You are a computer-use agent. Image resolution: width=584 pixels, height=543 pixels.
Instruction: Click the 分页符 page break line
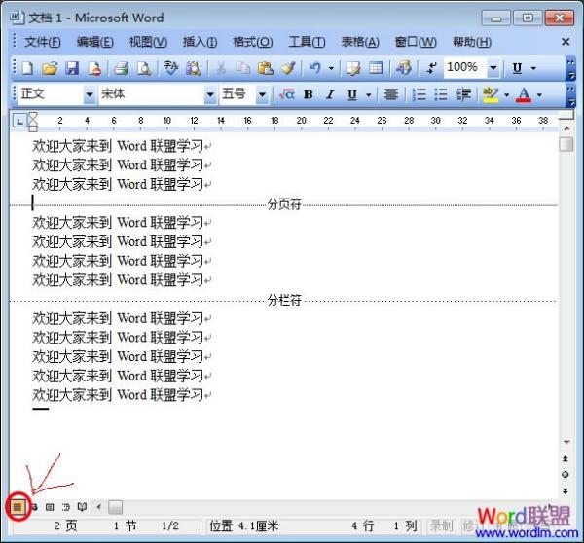coord(284,204)
